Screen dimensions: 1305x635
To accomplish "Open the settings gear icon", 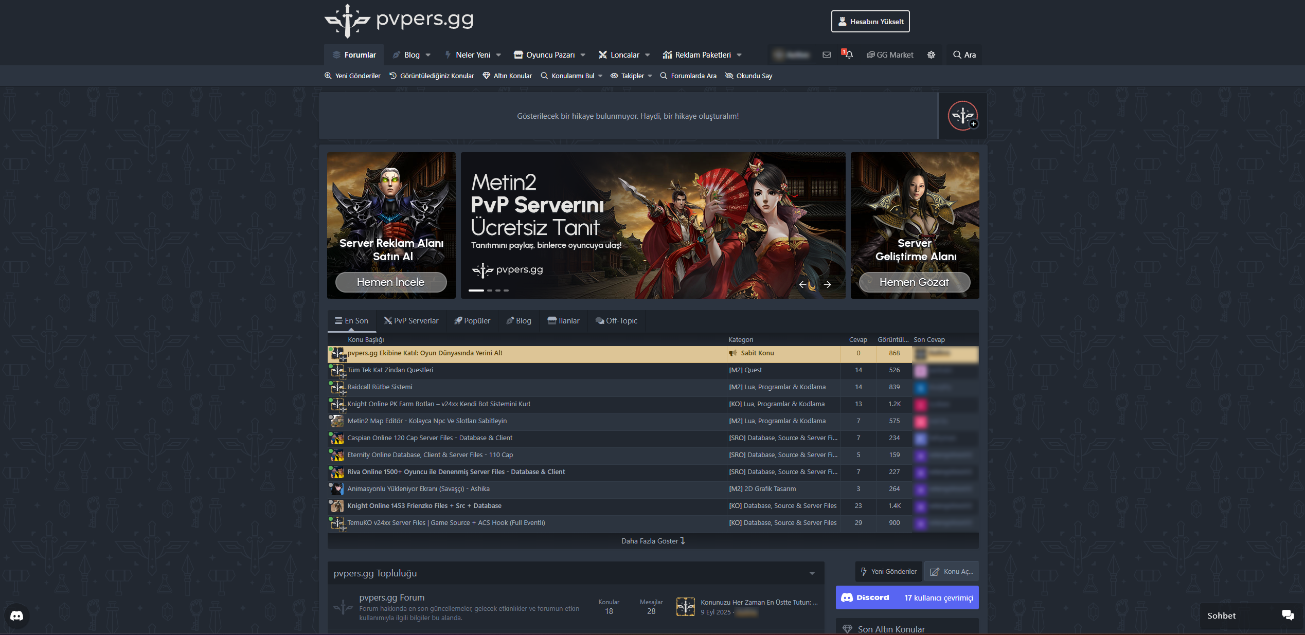I will (931, 55).
